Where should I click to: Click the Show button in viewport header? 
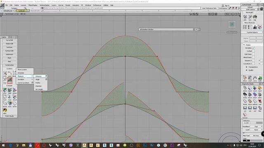click(x=228, y=14)
